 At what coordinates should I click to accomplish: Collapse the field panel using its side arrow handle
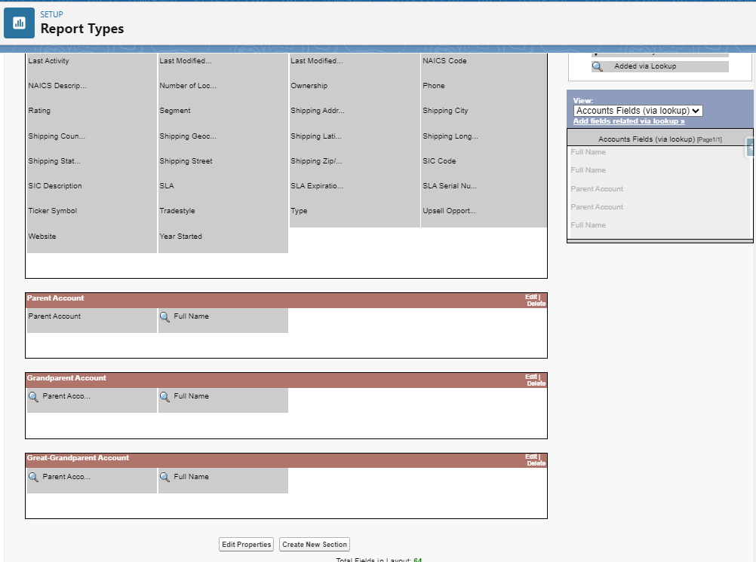pyautogui.click(x=751, y=148)
